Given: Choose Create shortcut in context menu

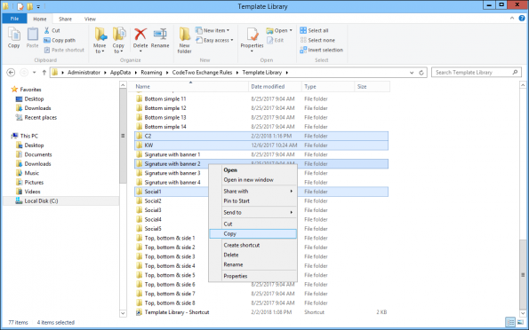Looking at the screenshot, I should pyautogui.click(x=253, y=245).
